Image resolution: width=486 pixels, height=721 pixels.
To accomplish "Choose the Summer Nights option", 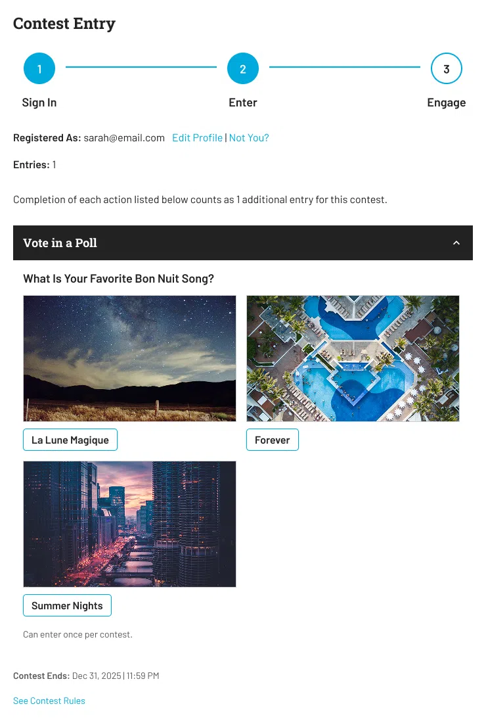I will tap(67, 605).
